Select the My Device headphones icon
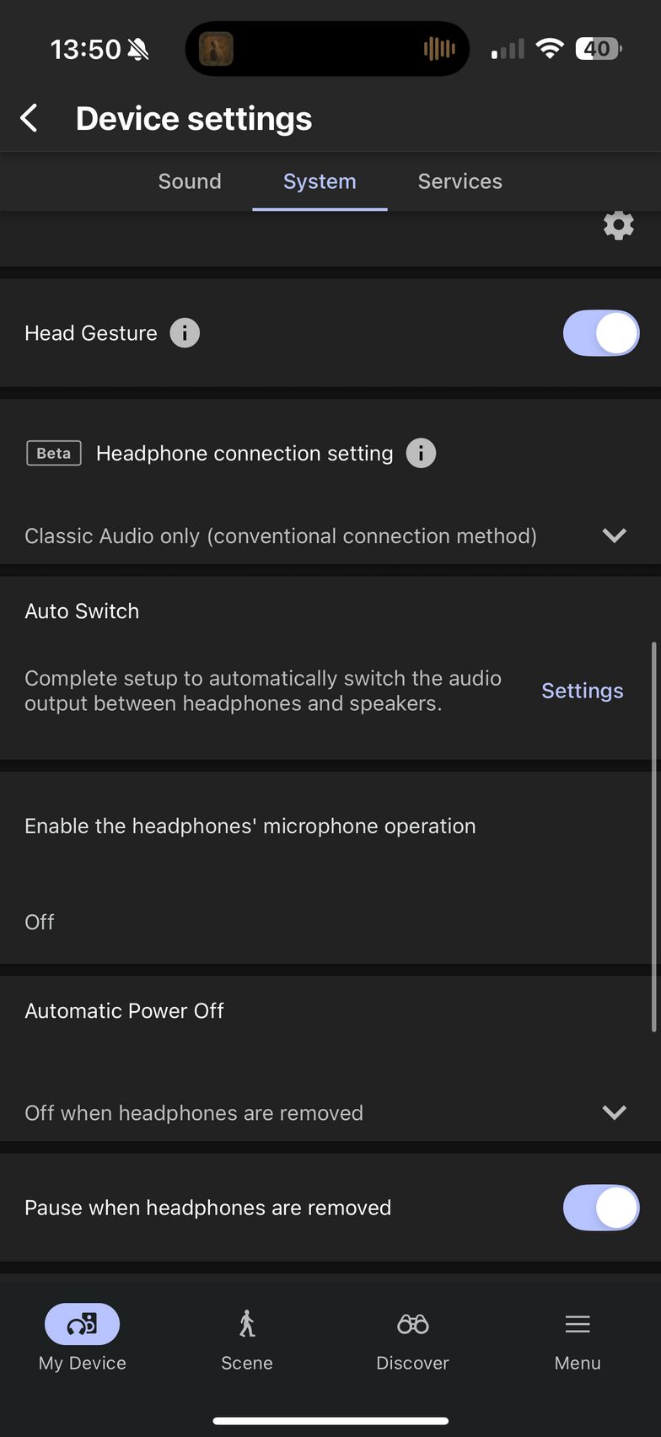Image resolution: width=661 pixels, height=1437 pixels. [x=82, y=1324]
